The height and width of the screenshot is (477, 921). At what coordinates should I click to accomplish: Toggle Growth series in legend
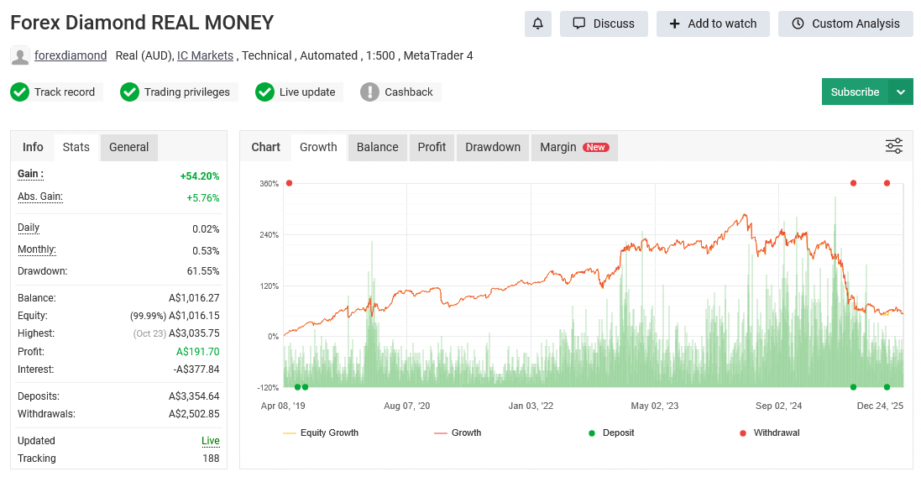458,433
